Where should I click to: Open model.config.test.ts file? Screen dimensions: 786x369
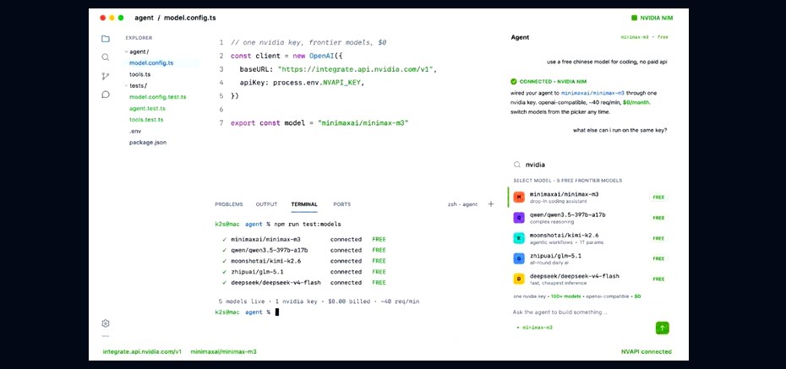click(157, 97)
